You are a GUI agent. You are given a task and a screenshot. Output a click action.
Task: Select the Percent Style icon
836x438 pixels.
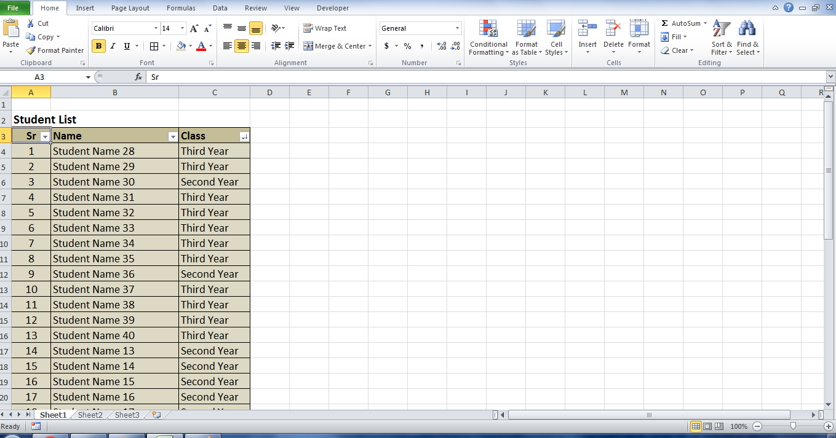point(407,46)
